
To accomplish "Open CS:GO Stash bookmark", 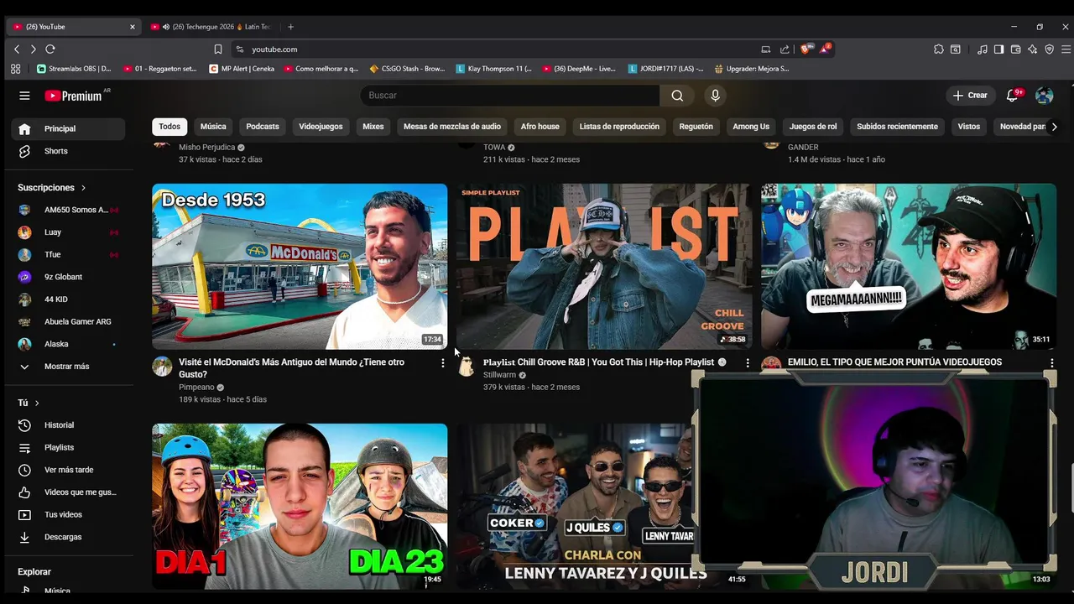I will pyautogui.click(x=407, y=69).
